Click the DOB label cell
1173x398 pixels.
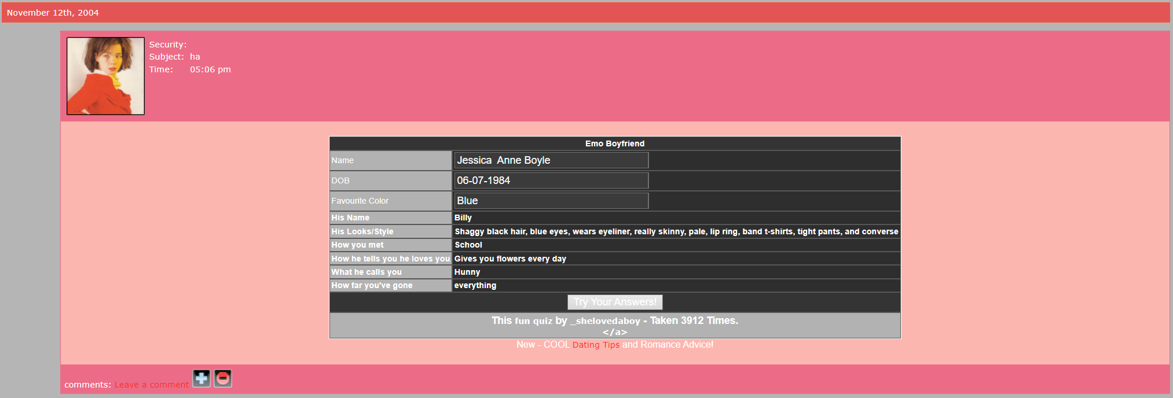391,180
